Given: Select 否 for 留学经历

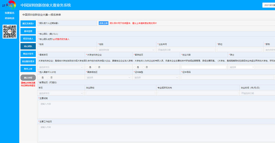Looking at the screenshot, I should (x=144, y=67).
